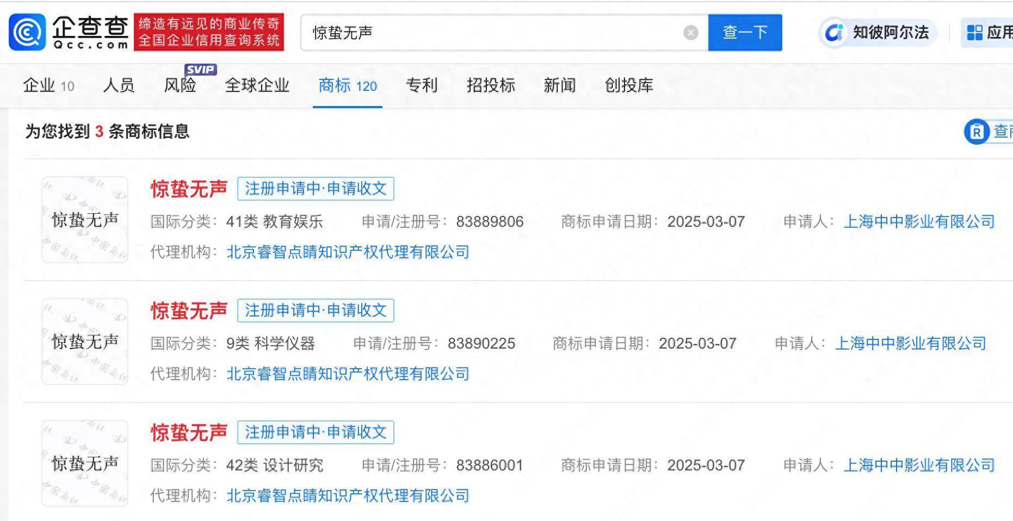The height and width of the screenshot is (521, 1013).
Task: Open the 惊蛰无声 title of the 9类 result
Action: point(189,311)
